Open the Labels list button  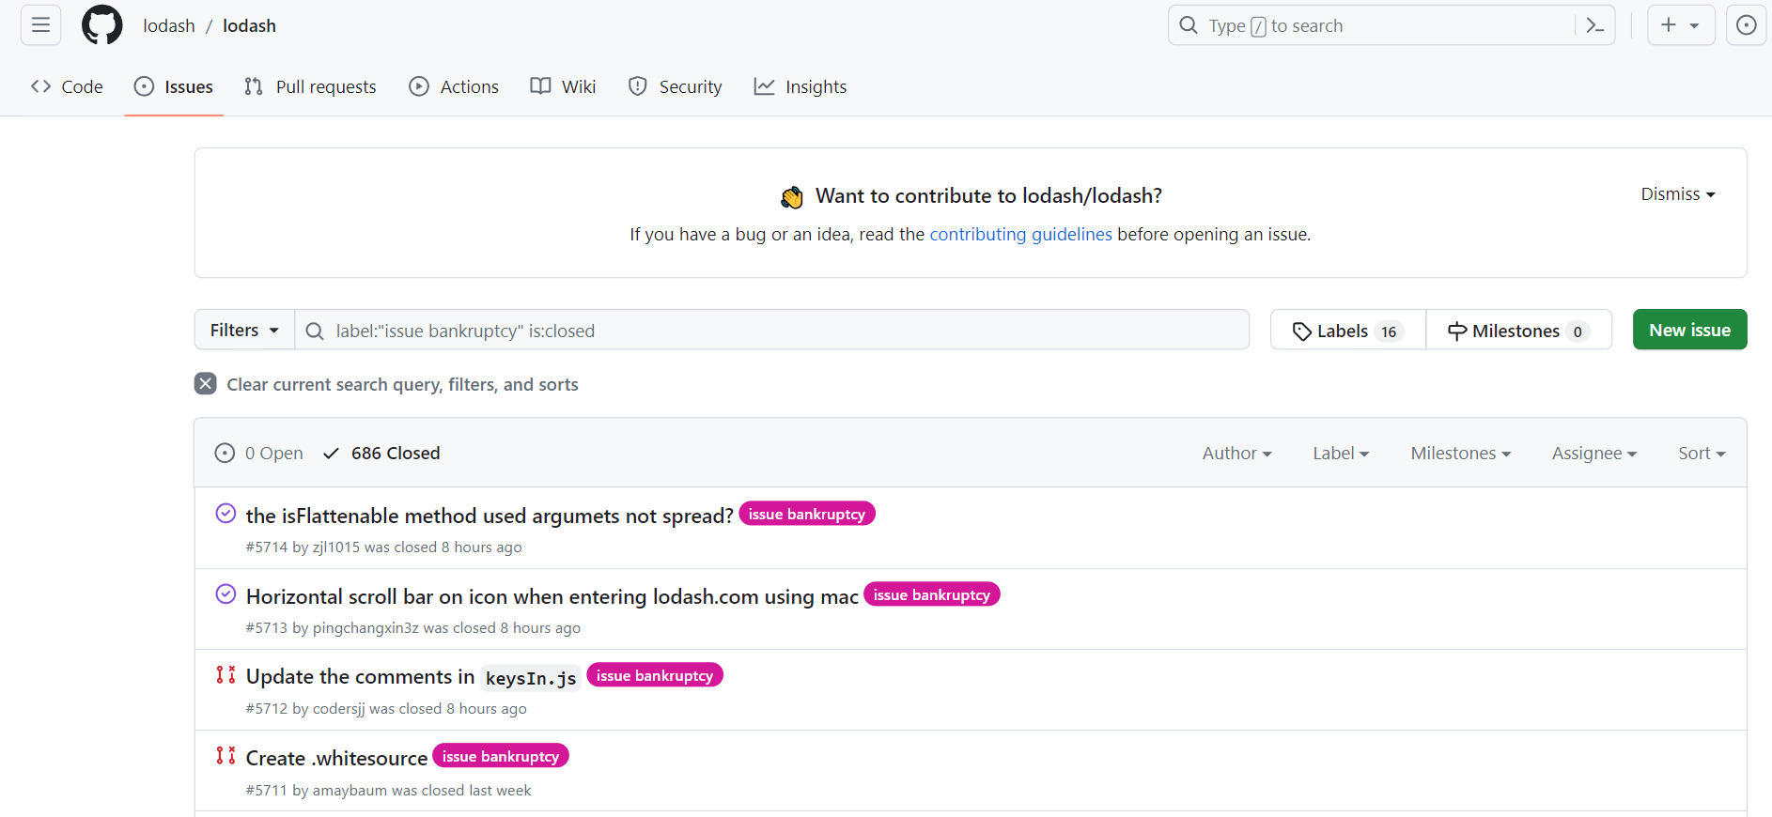click(x=1347, y=331)
